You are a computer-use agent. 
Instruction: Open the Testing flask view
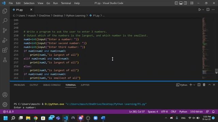tap(5, 60)
